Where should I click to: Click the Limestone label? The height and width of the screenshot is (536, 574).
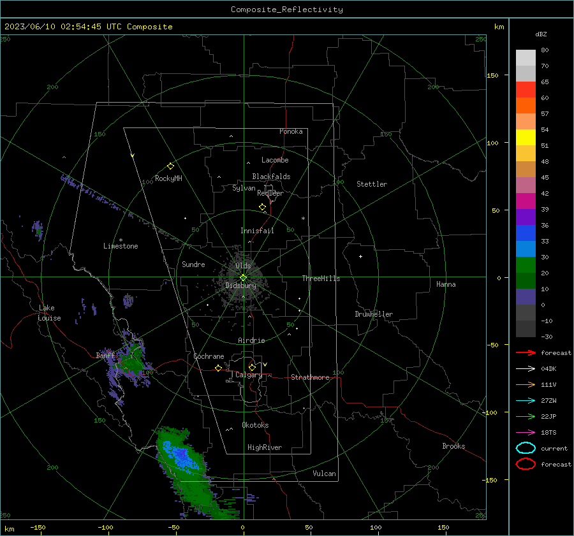[121, 246]
